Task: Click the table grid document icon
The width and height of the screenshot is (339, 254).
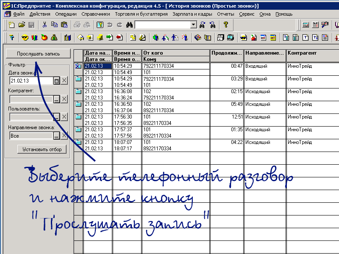Action: [x=296, y=38]
